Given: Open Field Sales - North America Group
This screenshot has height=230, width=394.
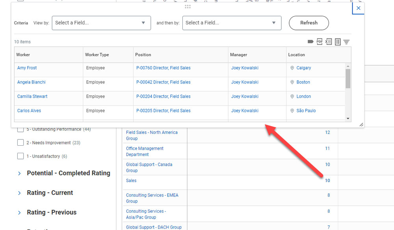Looking at the screenshot, I should 152,135.
